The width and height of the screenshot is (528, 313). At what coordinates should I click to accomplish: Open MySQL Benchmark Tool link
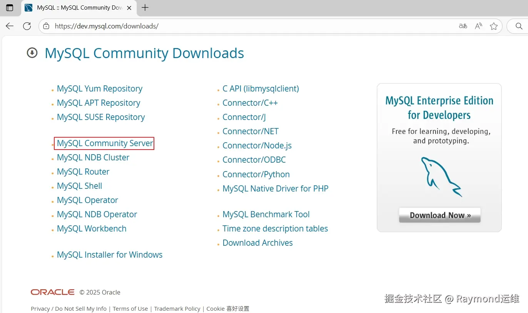[x=266, y=215]
